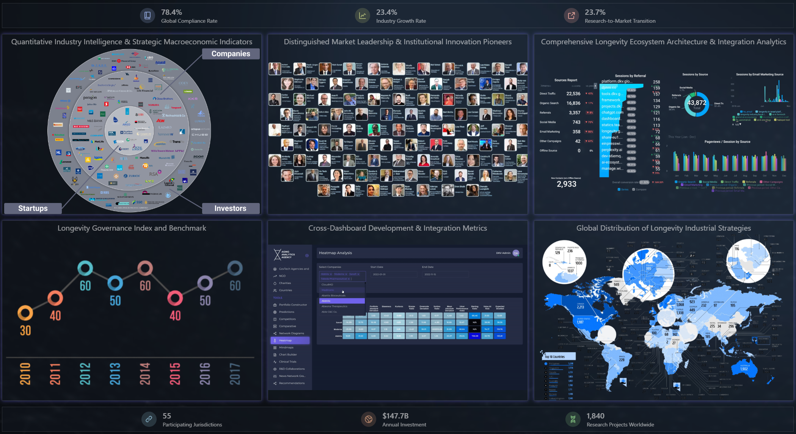Screen dimensions: 796x434
Task: Toggle the Series checkbox under Sessions by Referral
Action: point(619,189)
